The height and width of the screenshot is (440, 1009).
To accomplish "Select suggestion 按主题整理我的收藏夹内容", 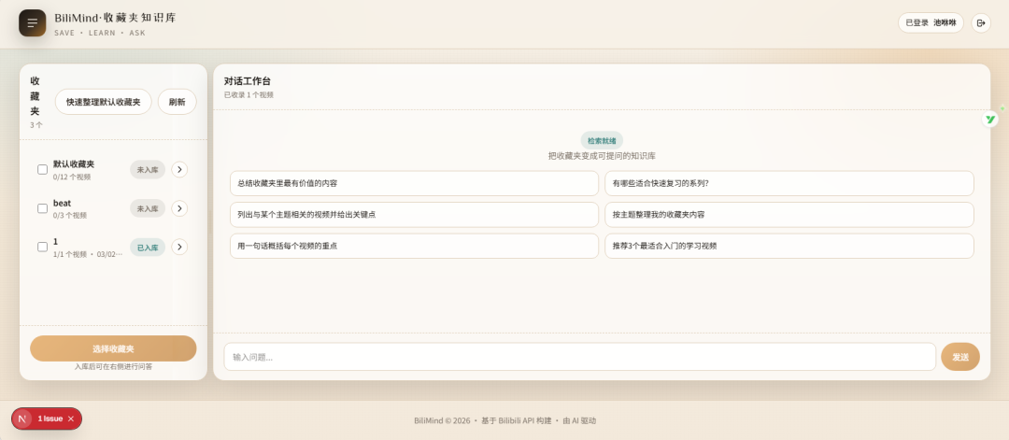I will coord(789,215).
